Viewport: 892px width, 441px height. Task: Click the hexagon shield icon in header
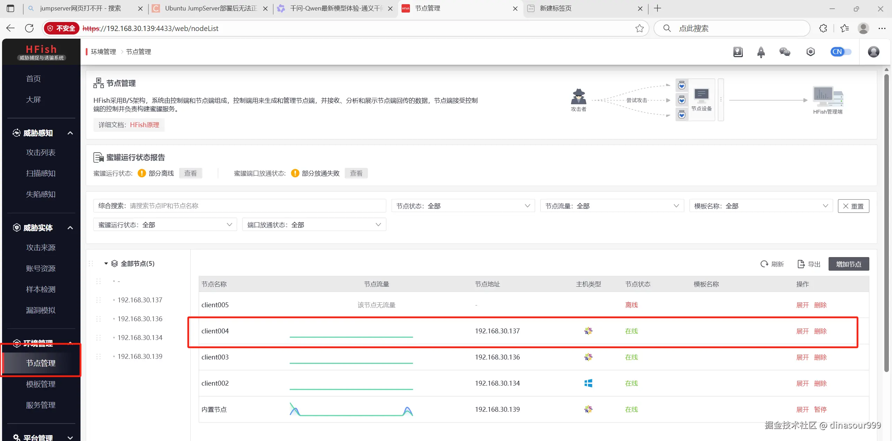pos(810,52)
